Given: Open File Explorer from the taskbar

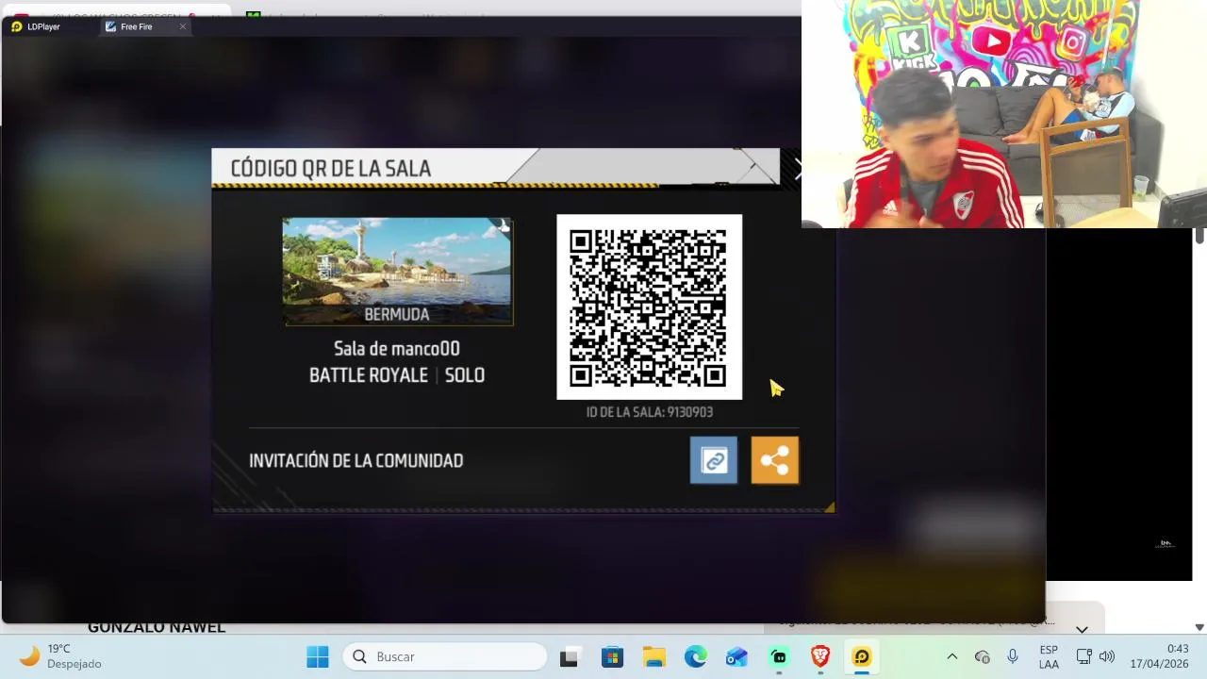Looking at the screenshot, I should coord(653,656).
